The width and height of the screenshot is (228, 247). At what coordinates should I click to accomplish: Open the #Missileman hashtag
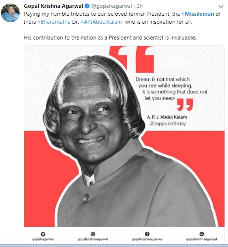pos(198,14)
